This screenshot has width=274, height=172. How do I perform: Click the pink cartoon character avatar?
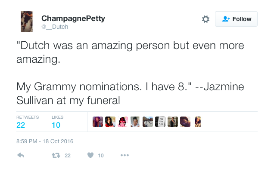tap(122, 122)
